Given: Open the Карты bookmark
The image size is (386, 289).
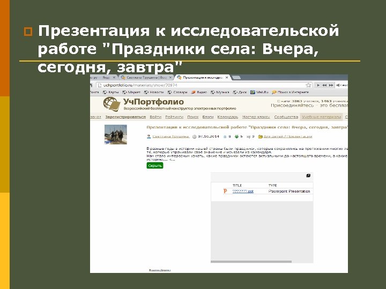Looking at the screenshot, I should (x=110, y=92).
